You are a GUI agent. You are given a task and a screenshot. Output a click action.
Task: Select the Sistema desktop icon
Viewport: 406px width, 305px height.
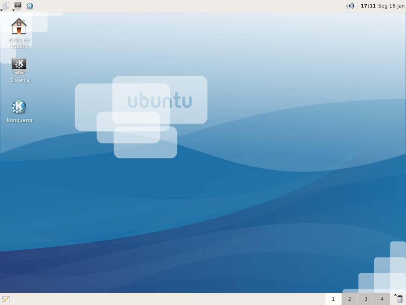coord(19,70)
